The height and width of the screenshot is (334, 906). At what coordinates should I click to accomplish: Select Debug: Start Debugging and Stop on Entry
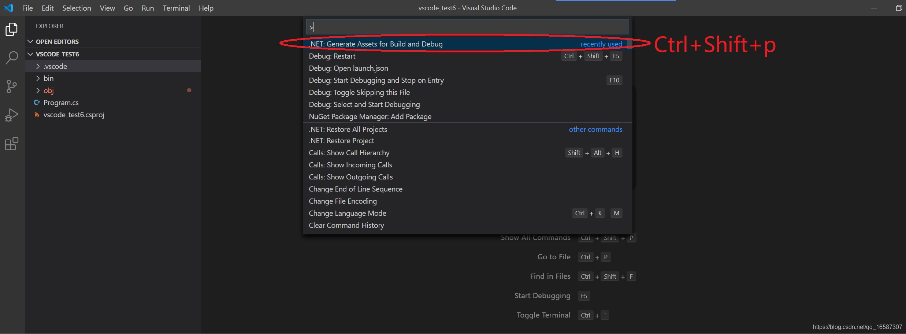(x=467, y=80)
